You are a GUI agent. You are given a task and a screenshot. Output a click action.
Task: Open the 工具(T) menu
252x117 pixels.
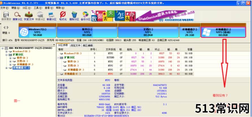pos(38,8)
